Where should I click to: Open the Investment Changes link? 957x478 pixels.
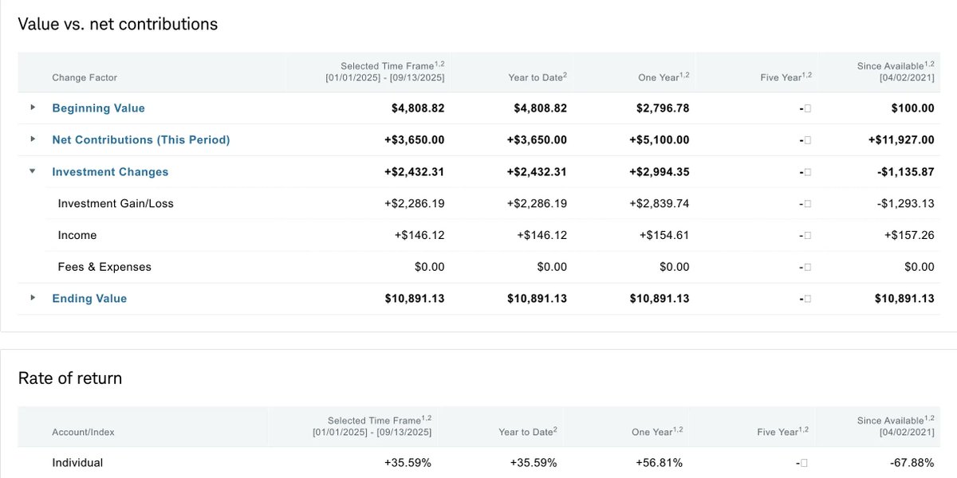coord(109,171)
